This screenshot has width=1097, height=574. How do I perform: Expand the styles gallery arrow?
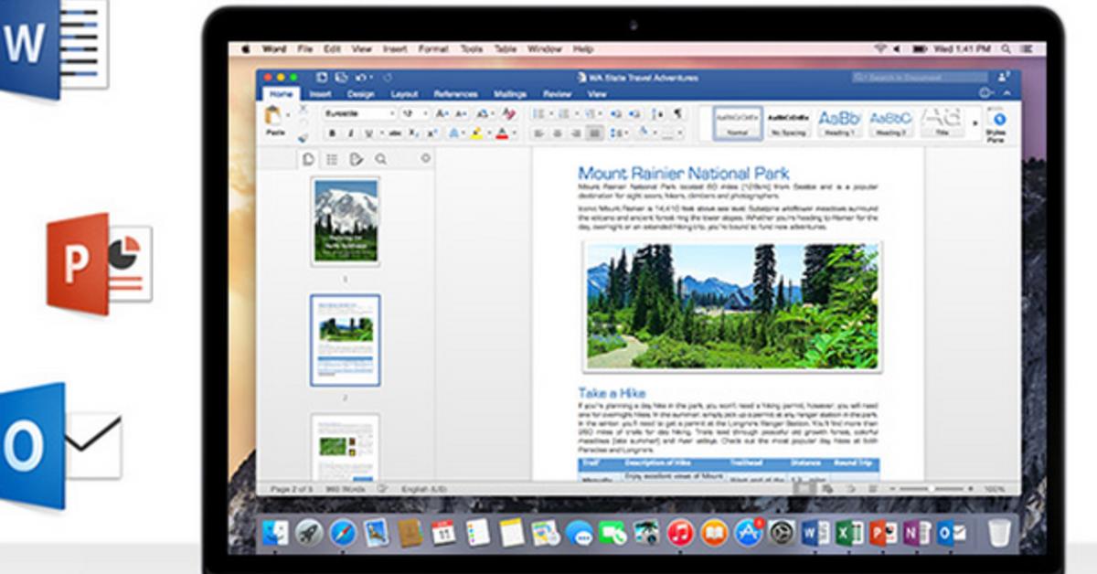point(975,122)
